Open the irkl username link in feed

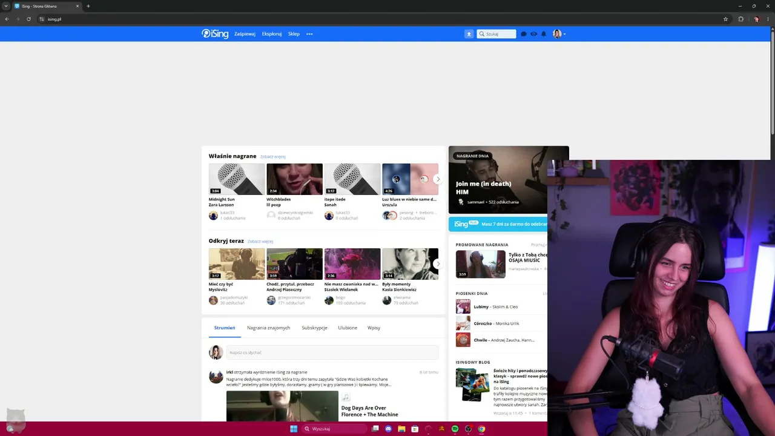229,372
